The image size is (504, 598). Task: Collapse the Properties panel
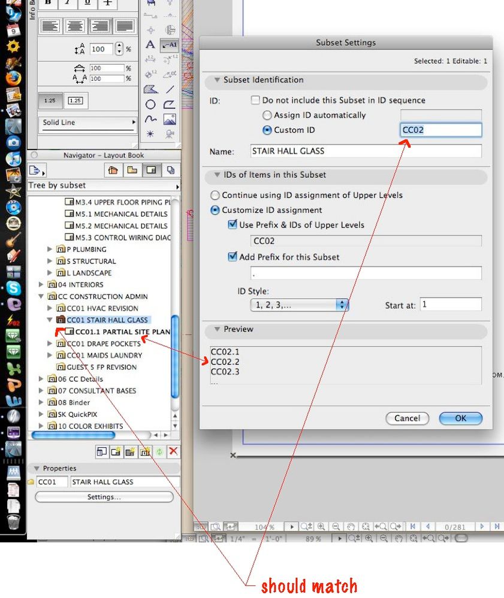point(37,468)
